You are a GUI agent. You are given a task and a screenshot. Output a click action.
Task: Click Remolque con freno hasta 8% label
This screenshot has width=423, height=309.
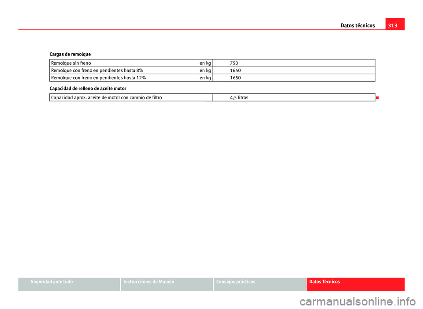pyautogui.click(x=97, y=71)
